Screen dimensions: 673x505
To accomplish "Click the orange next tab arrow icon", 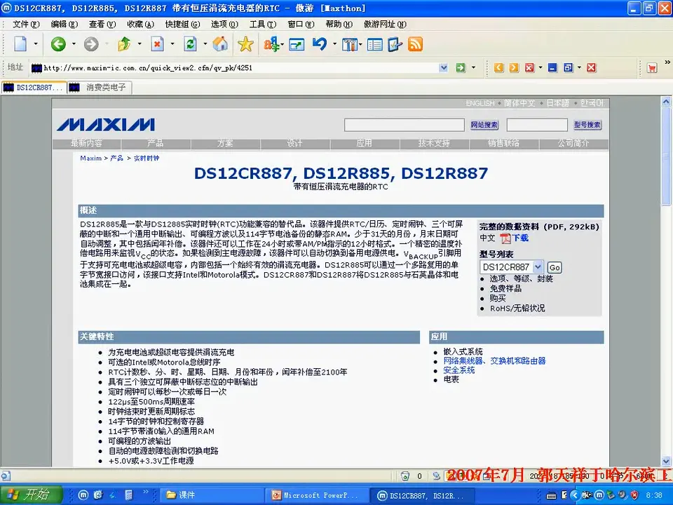I will pyautogui.click(x=514, y=67).
